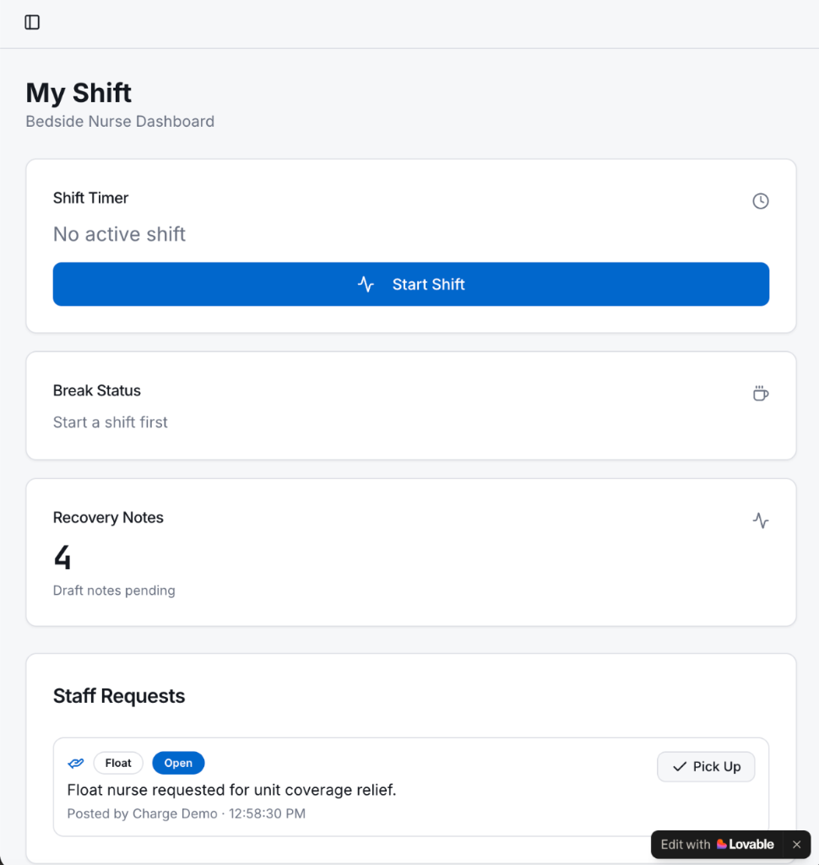Click the pulse icon inside Start Shift
This screenshot has height=865, width=819.
pos(366,285)
